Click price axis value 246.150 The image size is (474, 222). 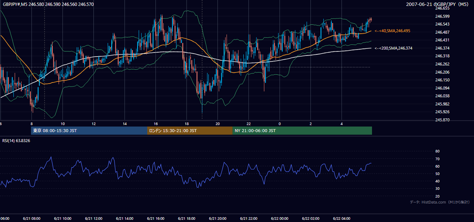coord(442,80)
